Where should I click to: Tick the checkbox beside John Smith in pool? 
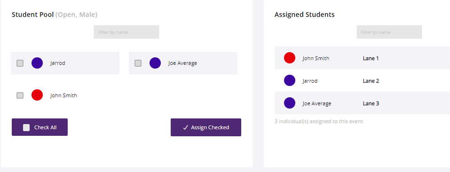tap(20, 95)
